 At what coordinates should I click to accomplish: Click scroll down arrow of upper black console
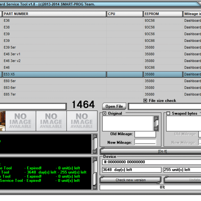pyautogui.click(x=94, y=151)
